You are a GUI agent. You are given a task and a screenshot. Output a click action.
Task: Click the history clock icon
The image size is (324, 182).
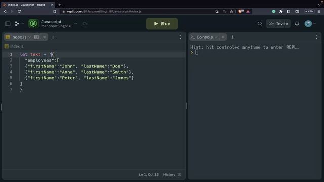tap(180, 175)
